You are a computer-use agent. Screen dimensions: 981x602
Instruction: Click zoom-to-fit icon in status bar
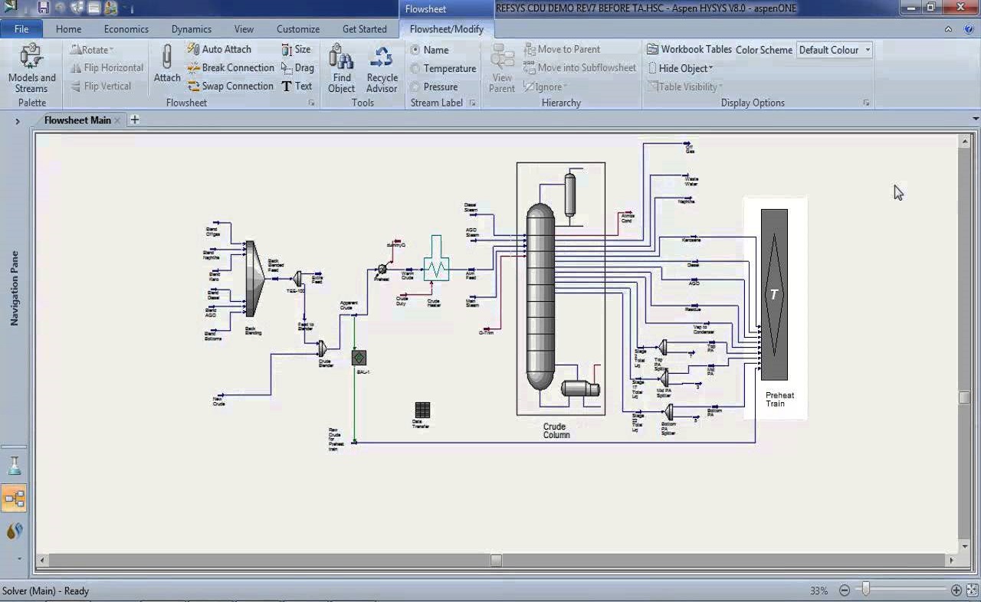coord(972,591)
